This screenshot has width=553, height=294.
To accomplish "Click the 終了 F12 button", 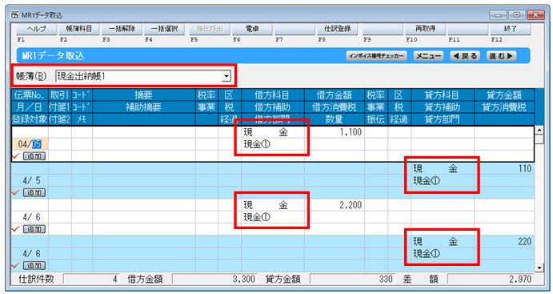I will tap(511, 29).
